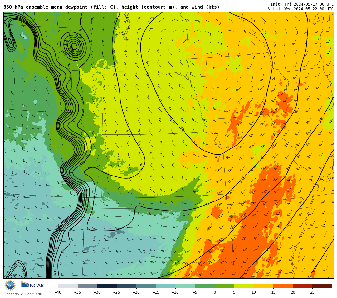Click the Valid date label
Image resolution: width=337 pixels, height=298 pixels.
[301, 9]
